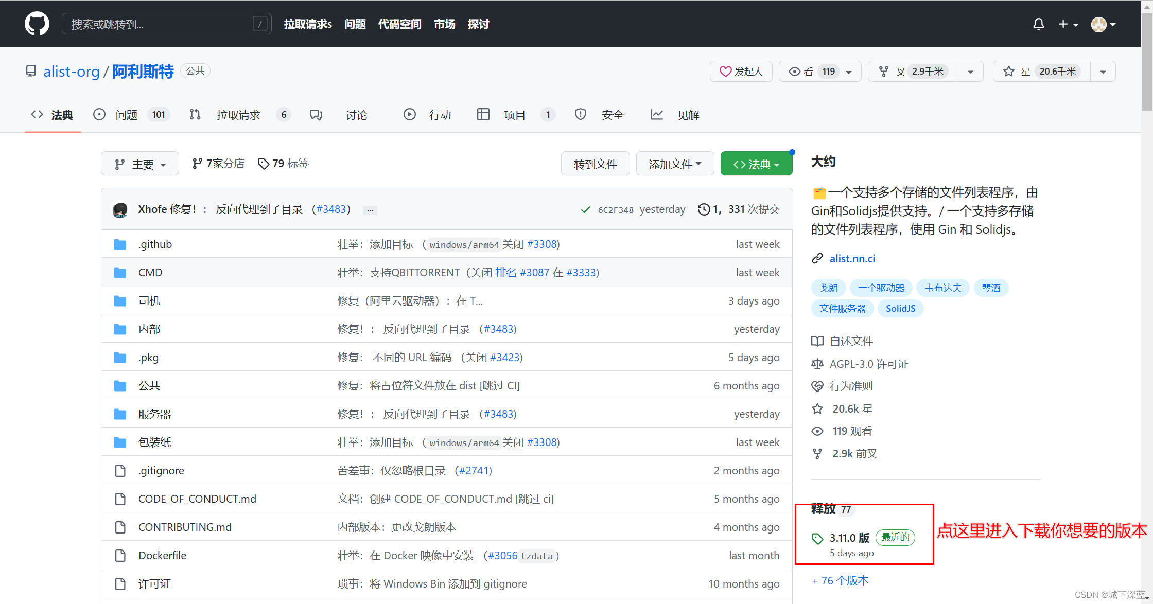Open the CMD folder
This screenshot has height=604, width=1153.
point(150,272)
